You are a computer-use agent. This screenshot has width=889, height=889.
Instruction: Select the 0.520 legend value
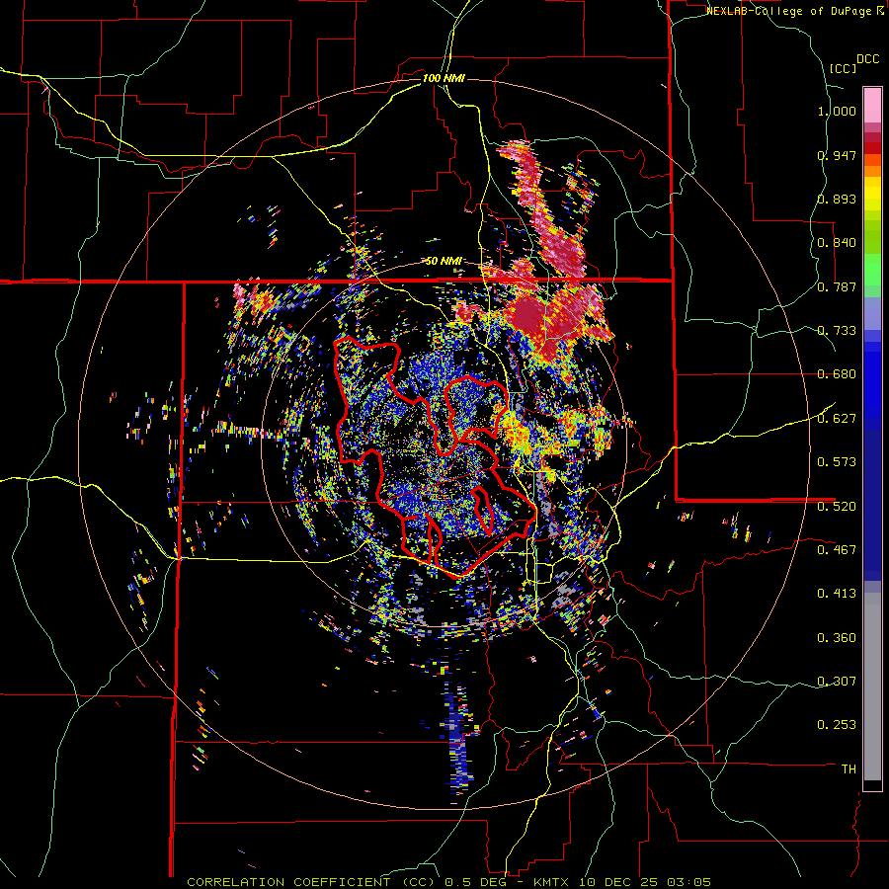coord(837,506)
